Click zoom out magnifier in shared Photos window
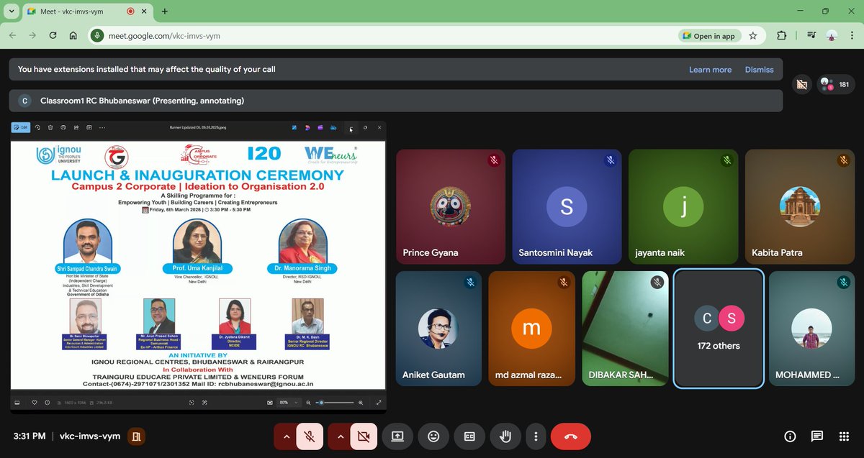Image resolution: width=864 pixels, height=458 pixels. point(308,403)
